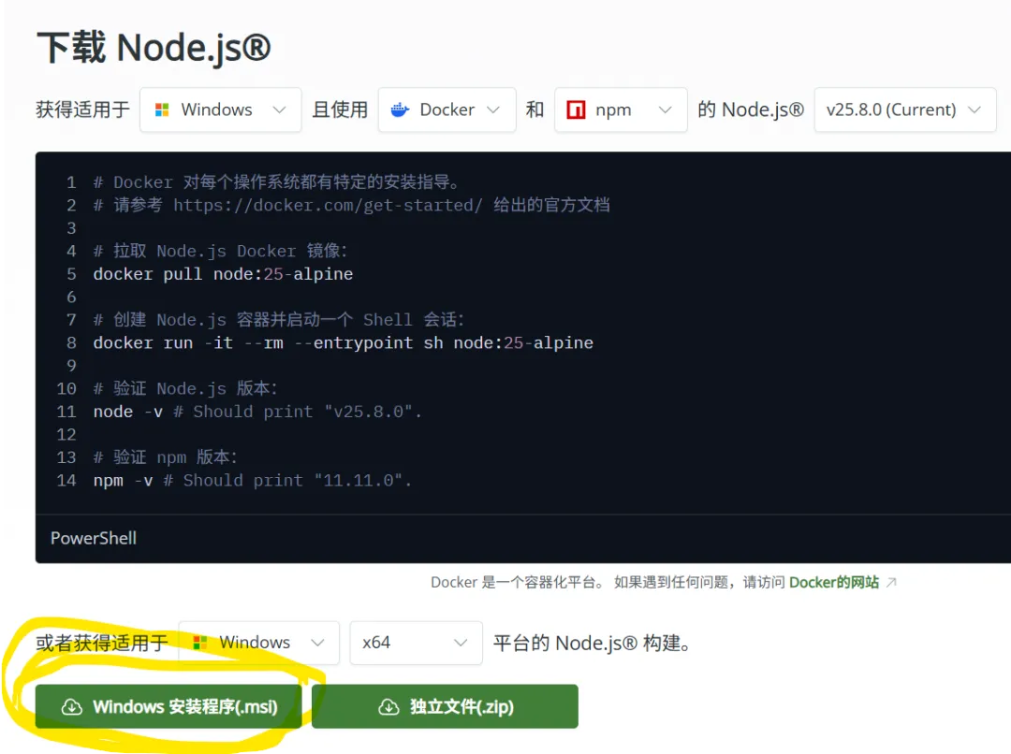Click the Windows logo in lower dropdown
This screenshot has height=754, width=1011.
[200, 643]
